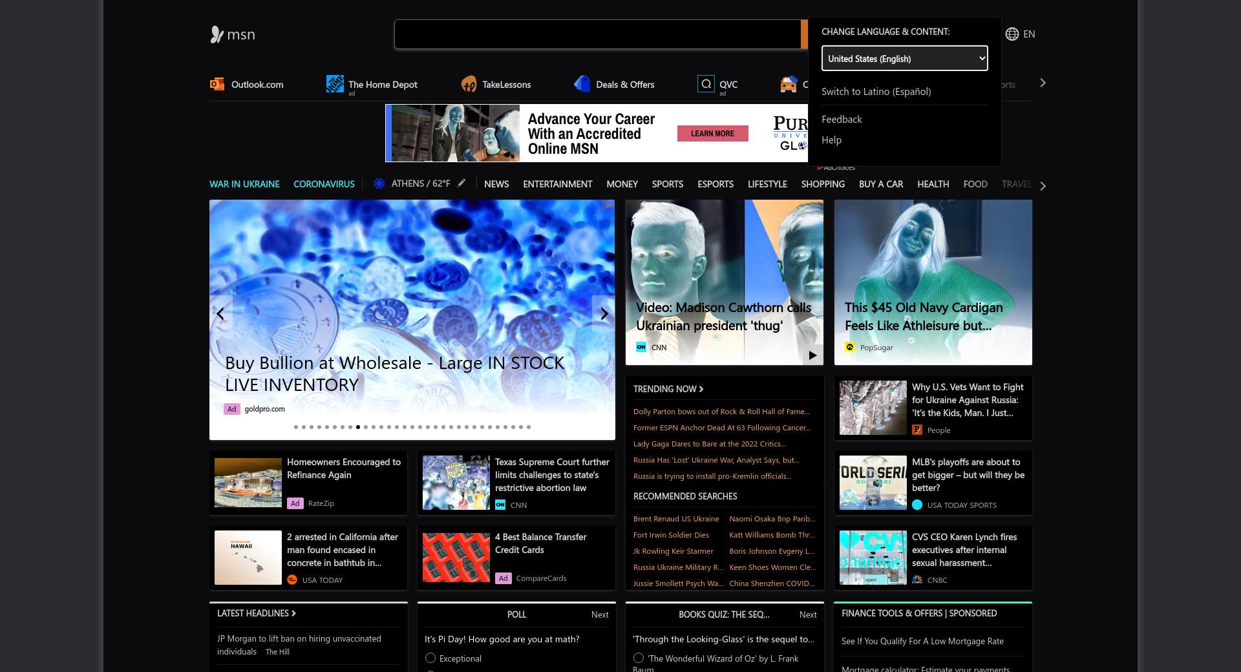
Task: Open The Home Depot shortcut icon
Action: [335, 83]
